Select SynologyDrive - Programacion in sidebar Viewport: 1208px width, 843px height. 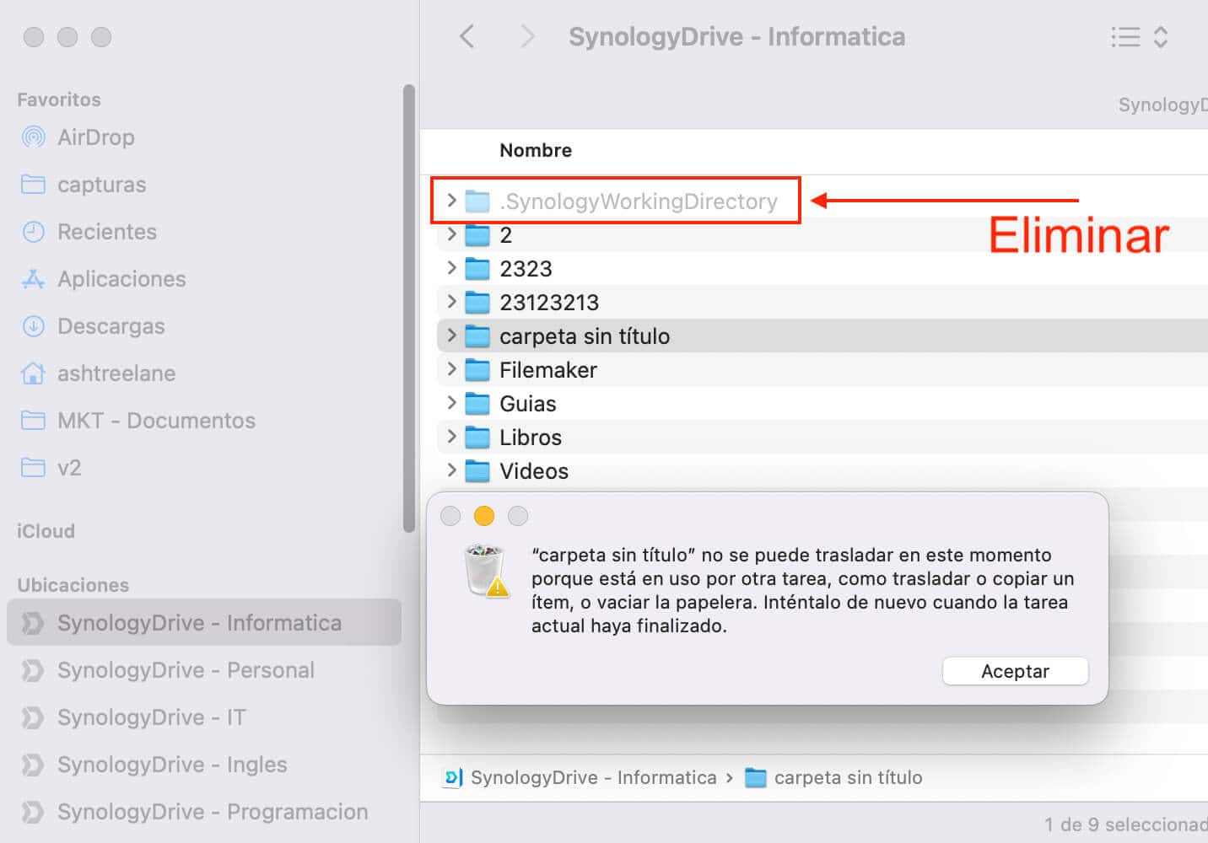[x=212, y=812]
